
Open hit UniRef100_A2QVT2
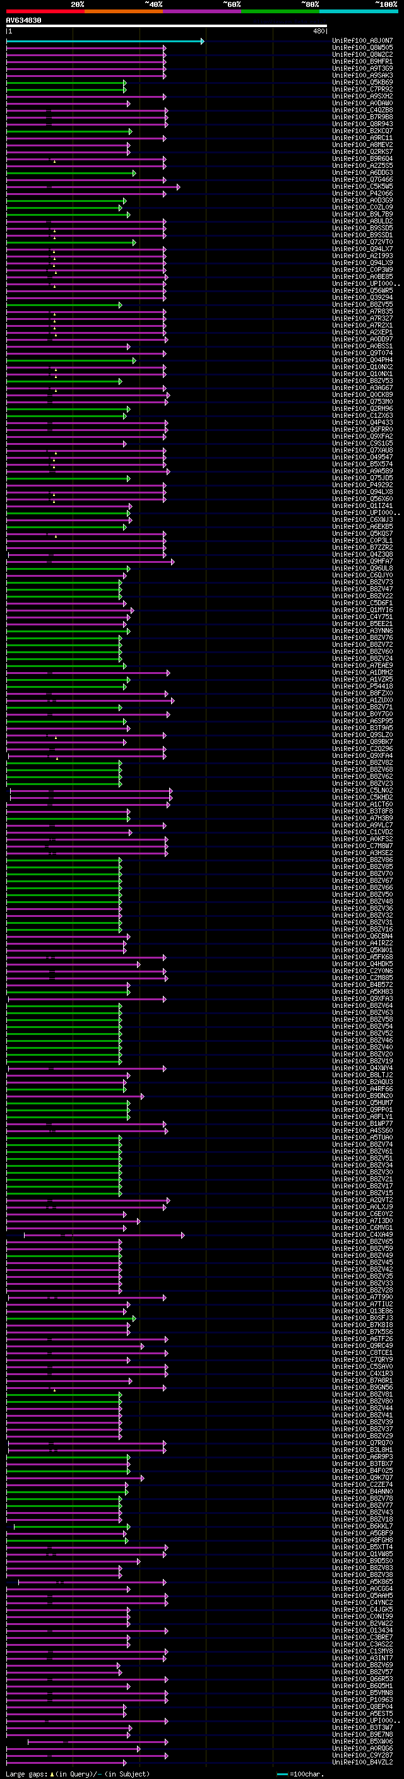click(362, 1200)
